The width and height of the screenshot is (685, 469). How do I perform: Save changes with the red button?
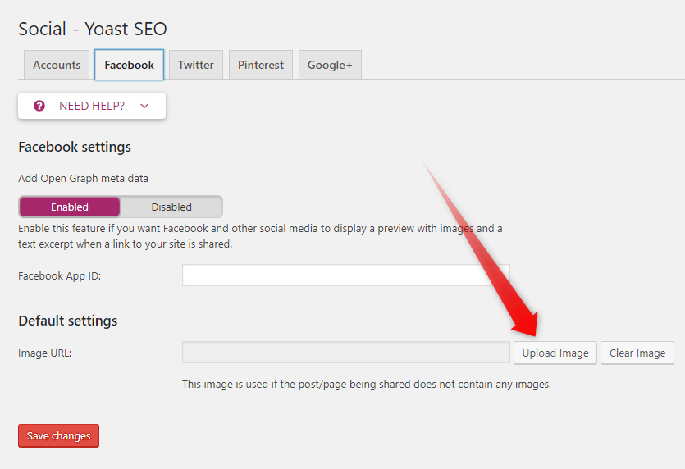(x=58, y=436)
